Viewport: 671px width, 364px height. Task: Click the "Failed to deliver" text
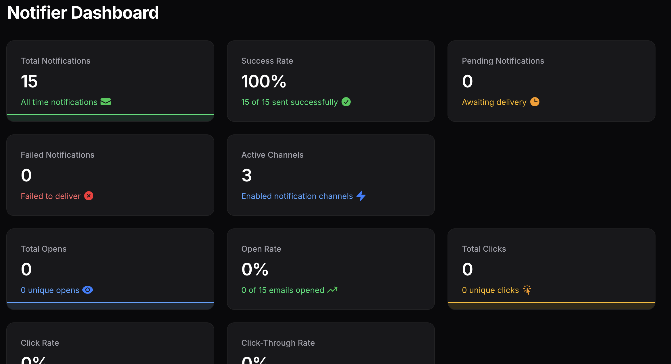click(51, 196)
